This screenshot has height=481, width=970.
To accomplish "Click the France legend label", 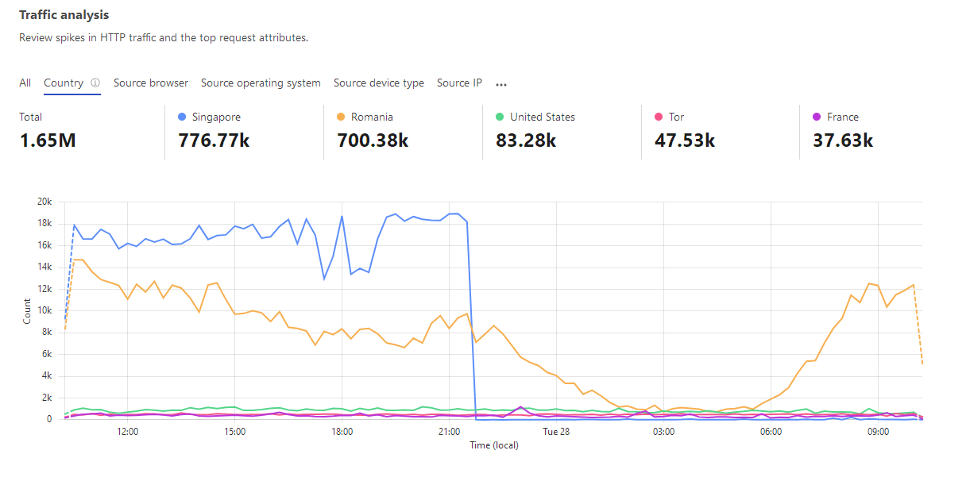I will pyautogui.click(x=843, y=117).
